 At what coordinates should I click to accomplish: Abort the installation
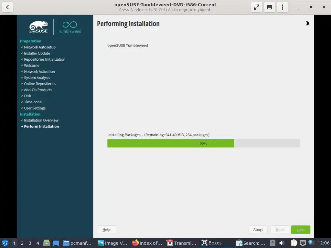[x=258, y=230]
